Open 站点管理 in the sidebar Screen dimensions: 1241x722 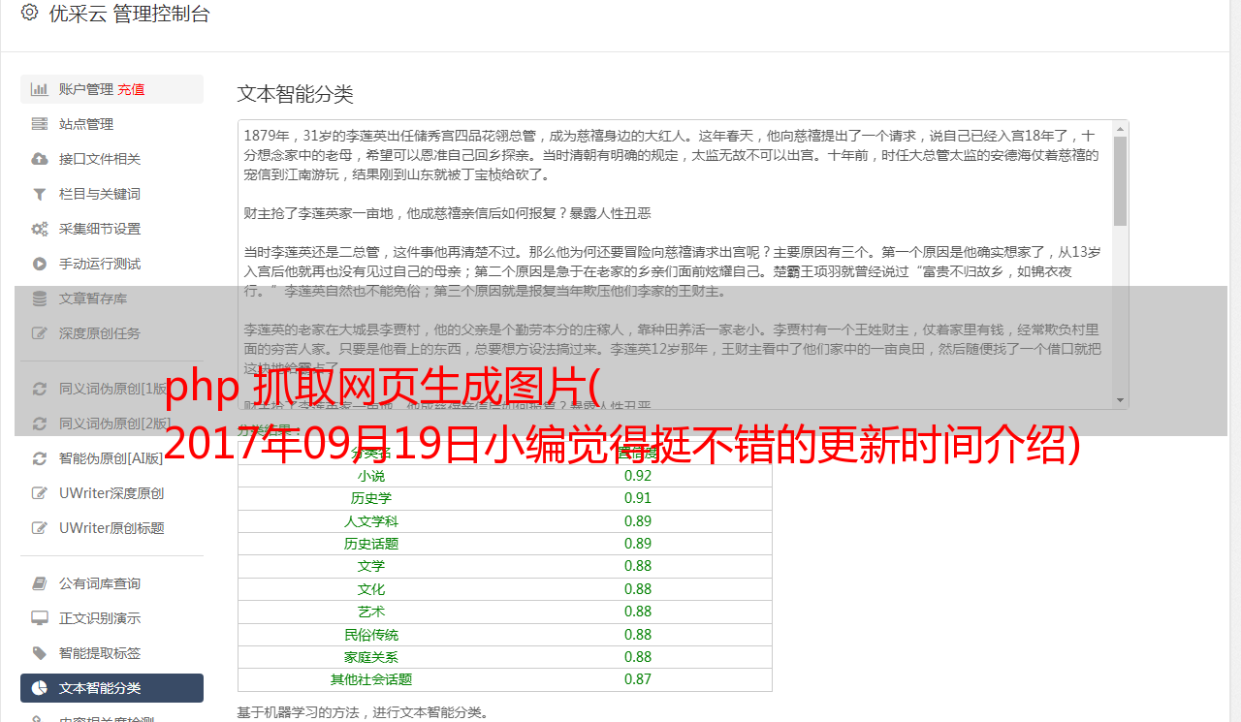111,124
